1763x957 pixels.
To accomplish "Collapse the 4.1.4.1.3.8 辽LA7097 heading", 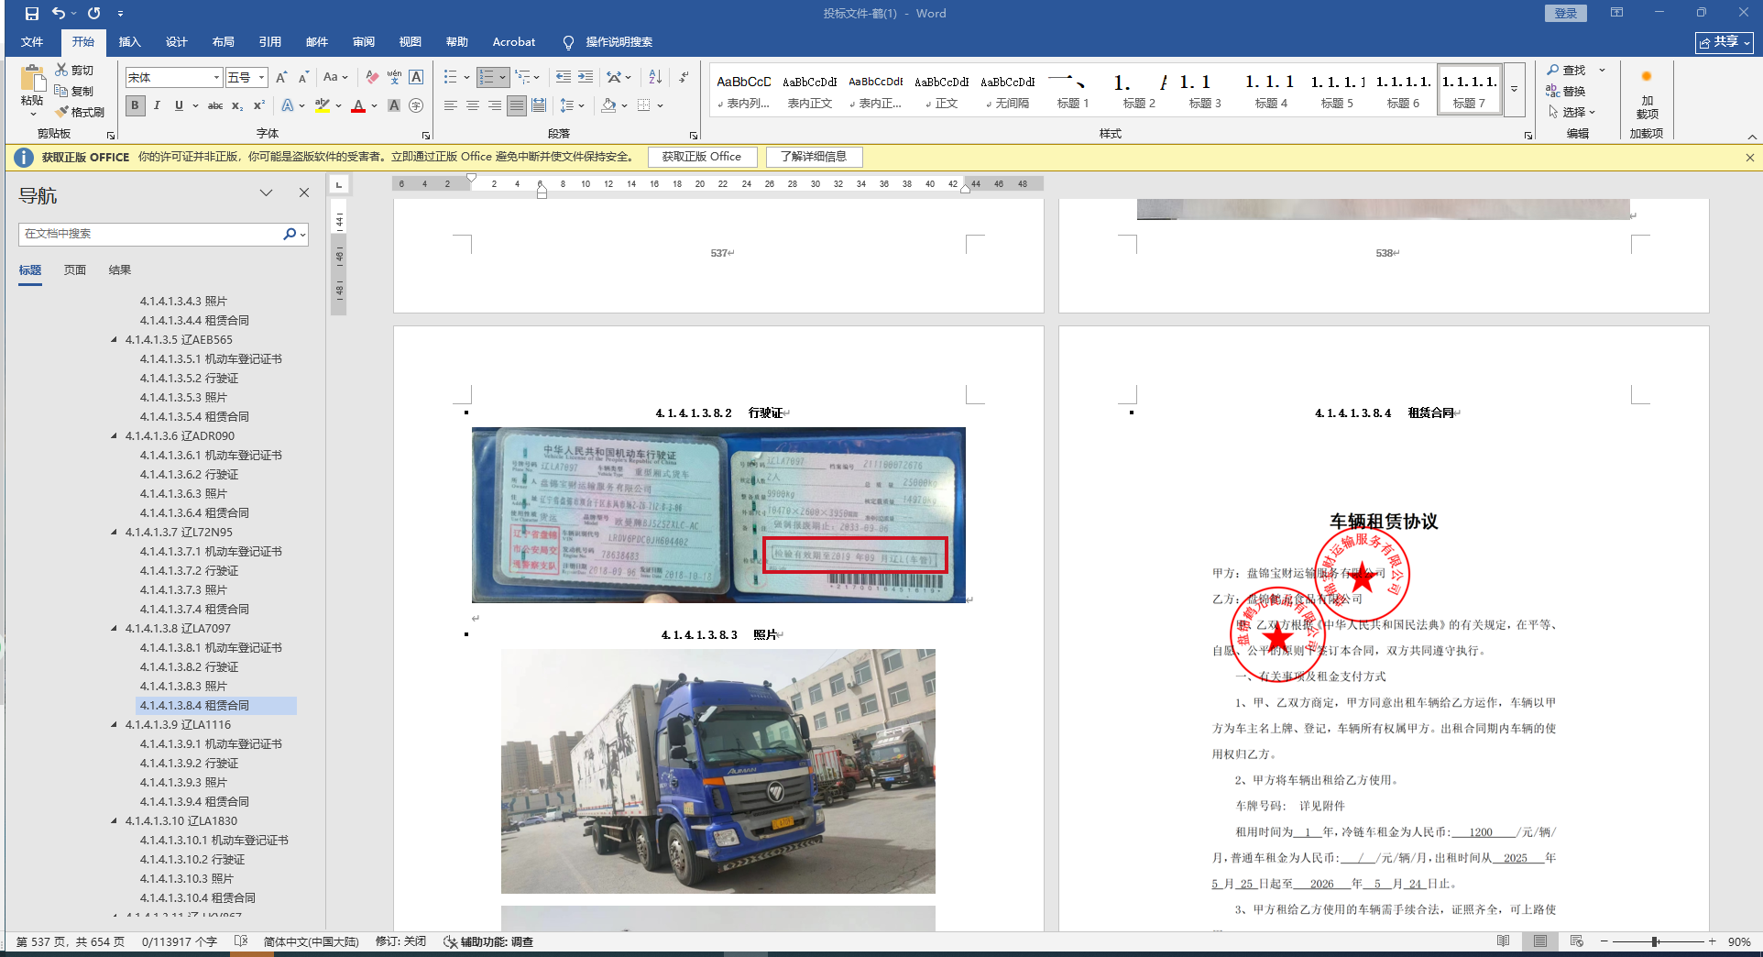I will pos(115,629).
